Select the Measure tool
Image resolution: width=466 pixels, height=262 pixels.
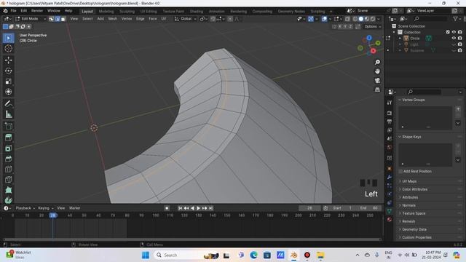click(8, 114)
